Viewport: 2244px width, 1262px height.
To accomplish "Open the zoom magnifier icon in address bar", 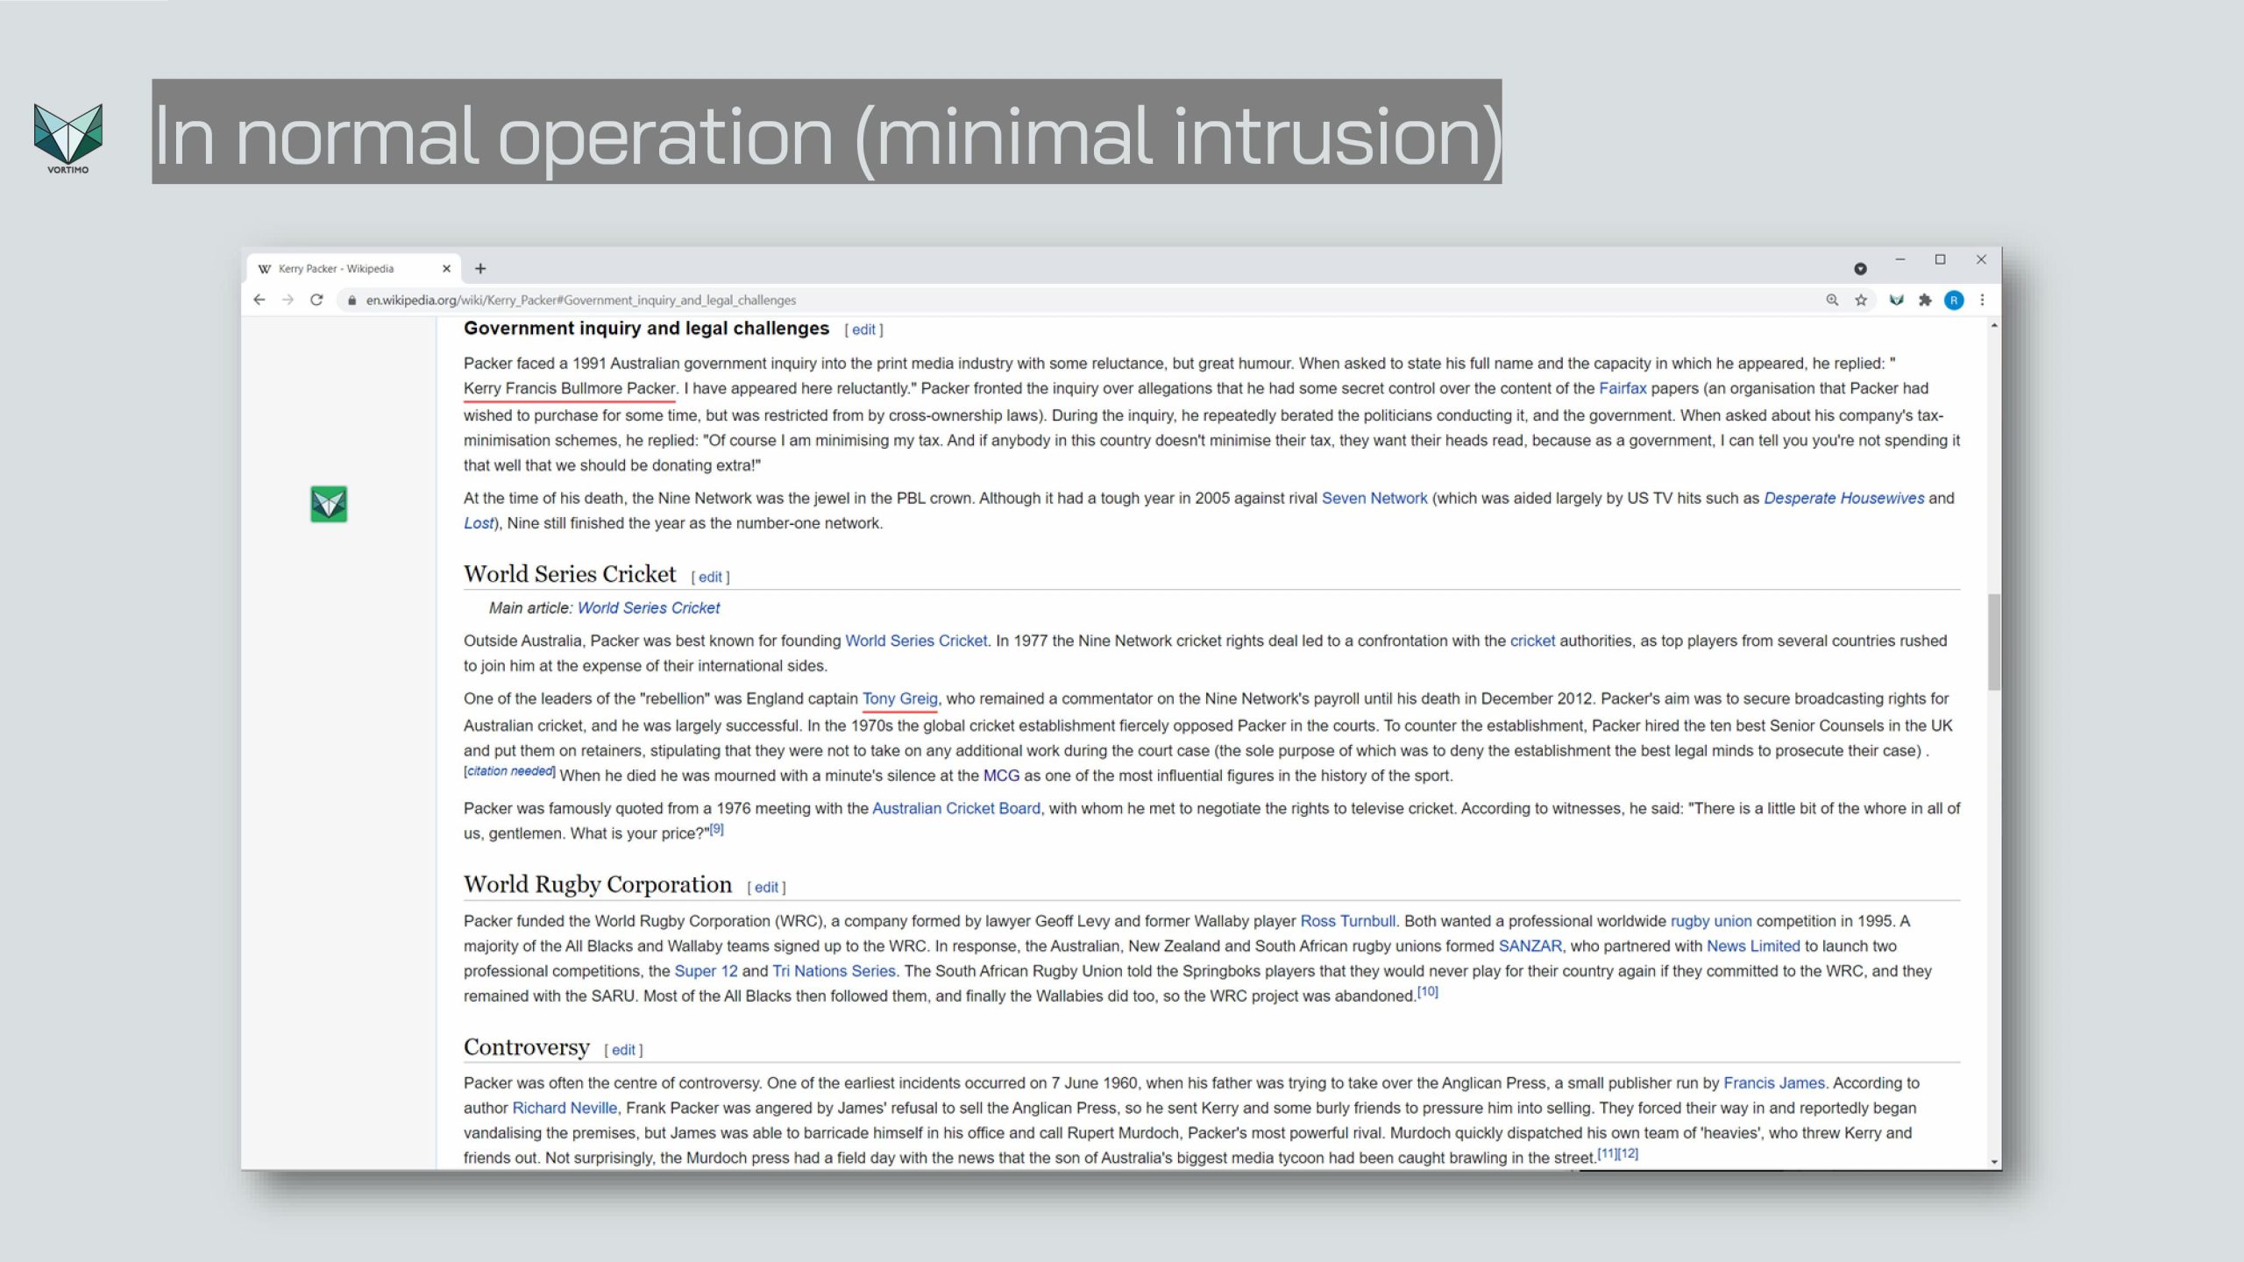I will 1832,300.
